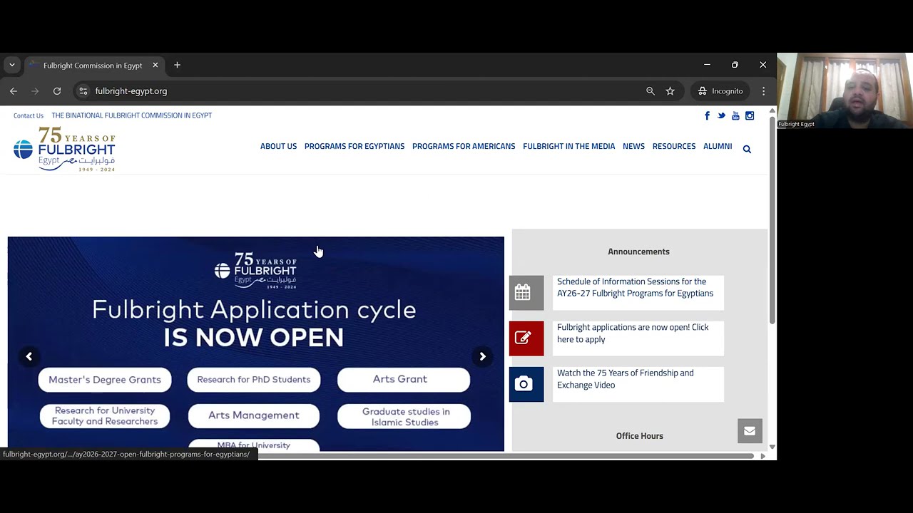Image resolution: width=913 pixels, height=513 pixels.
Task: Open Watch the 75 Years of Friendship video link
Action: coord(625,378)
